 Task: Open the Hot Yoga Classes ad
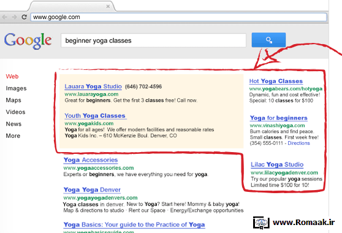coord(276,81)
